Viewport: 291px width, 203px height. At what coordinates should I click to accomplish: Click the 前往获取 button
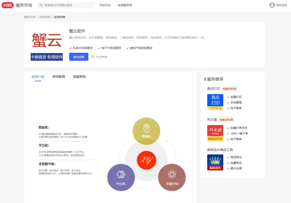(79, 57)
